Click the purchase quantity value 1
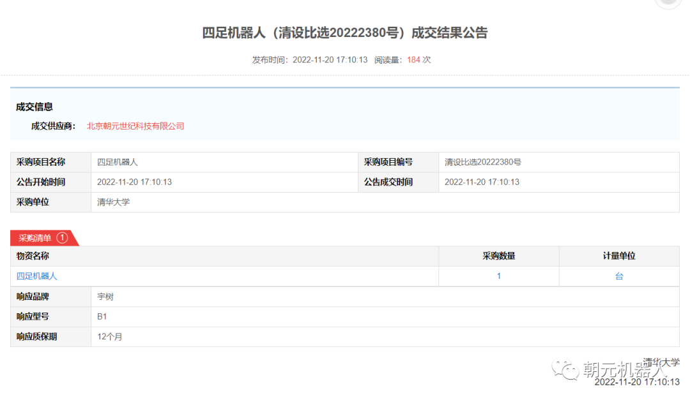Viewport: 690px width, 400px height. pos(498,276)
